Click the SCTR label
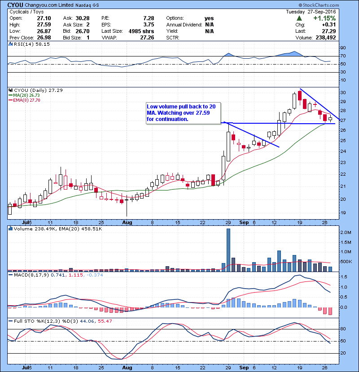Image resolution: width=359 pixels, height=372 pixels. 173,38
